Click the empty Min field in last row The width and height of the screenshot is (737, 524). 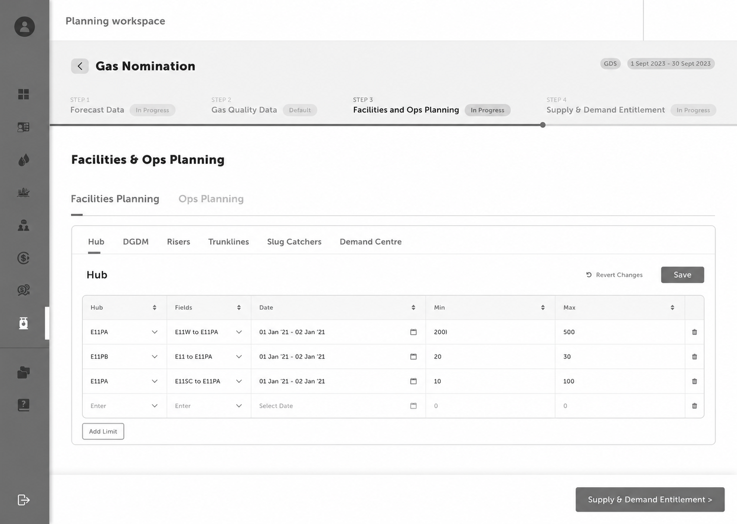pyautogui.click(x=490, y=406)
